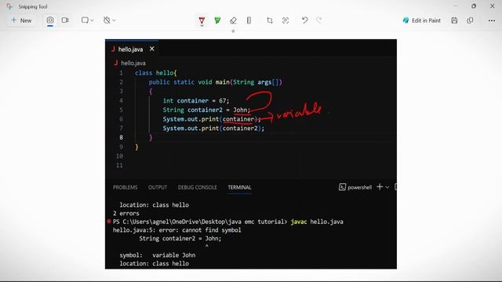Click the Redo arrow
Screen dimensions: 502x282
pyautogui.click(x=319, y=20)
